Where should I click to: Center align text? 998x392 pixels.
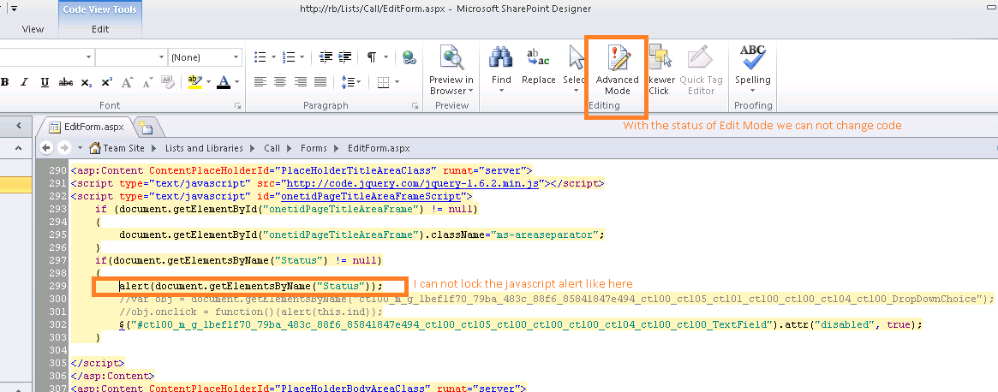280,82
